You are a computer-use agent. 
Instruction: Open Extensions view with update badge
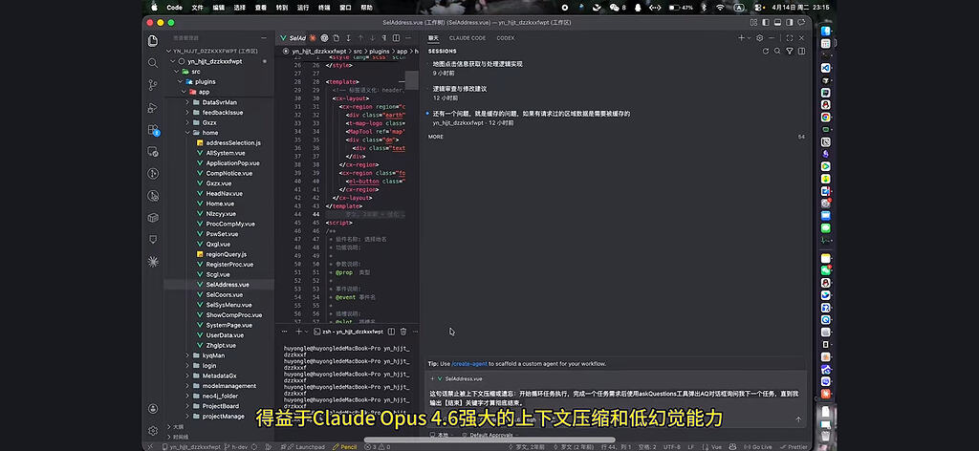pos(153,130)
